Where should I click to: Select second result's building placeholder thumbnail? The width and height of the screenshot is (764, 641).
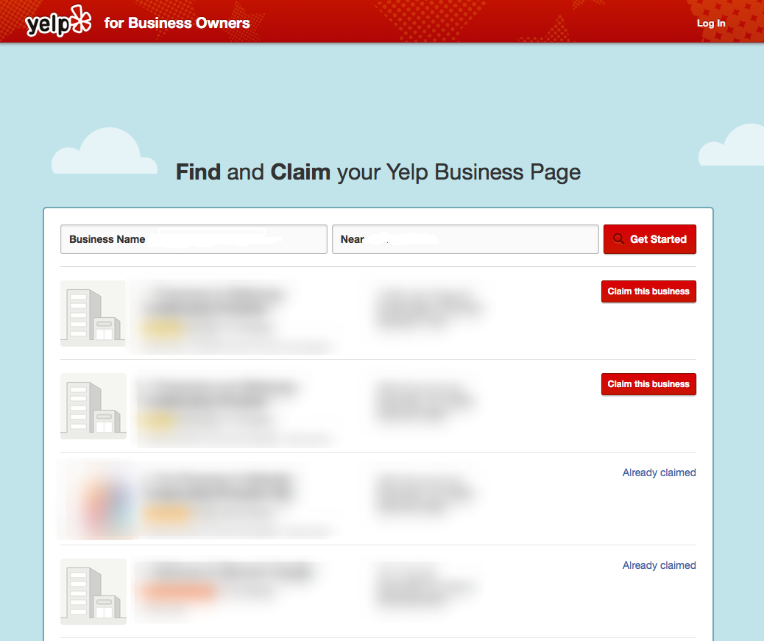[x=93, y=406]
